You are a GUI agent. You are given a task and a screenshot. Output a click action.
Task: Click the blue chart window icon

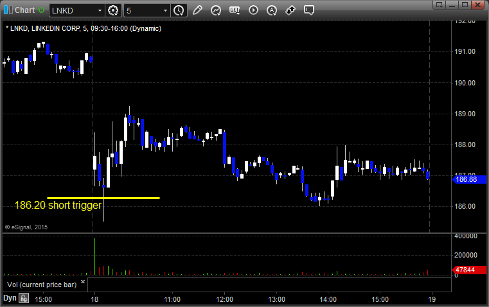tap(8, 10)
